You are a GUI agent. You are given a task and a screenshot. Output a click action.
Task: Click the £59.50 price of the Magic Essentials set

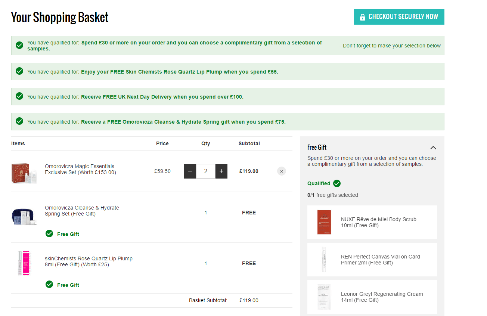click(x=162, y=171)
